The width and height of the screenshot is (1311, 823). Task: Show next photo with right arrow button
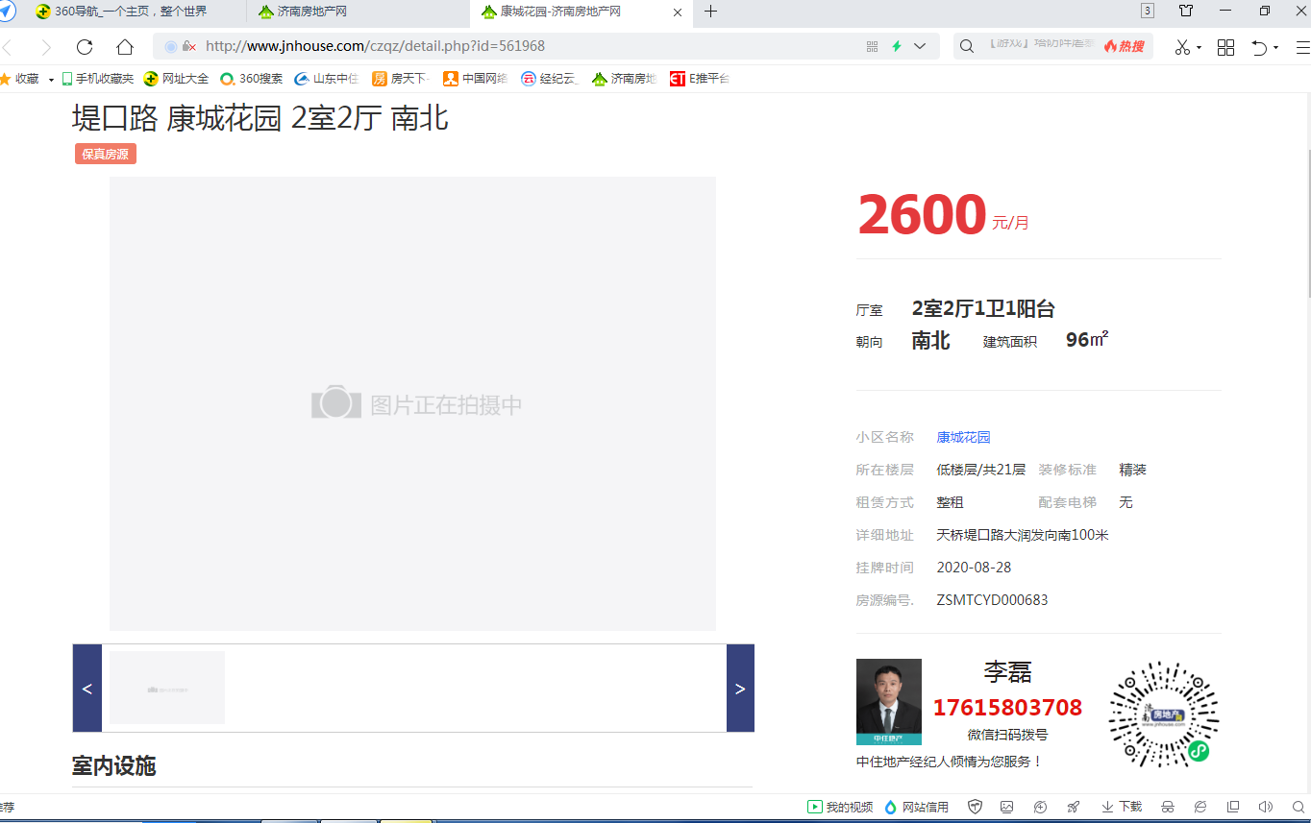click(740, 689)
